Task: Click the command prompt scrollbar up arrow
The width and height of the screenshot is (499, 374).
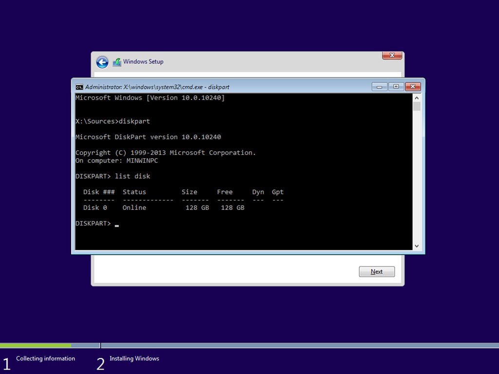Action: click(417, 98)
